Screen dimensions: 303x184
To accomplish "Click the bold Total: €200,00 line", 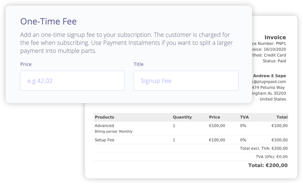I will pyautogui.click(x=268, y=165).
